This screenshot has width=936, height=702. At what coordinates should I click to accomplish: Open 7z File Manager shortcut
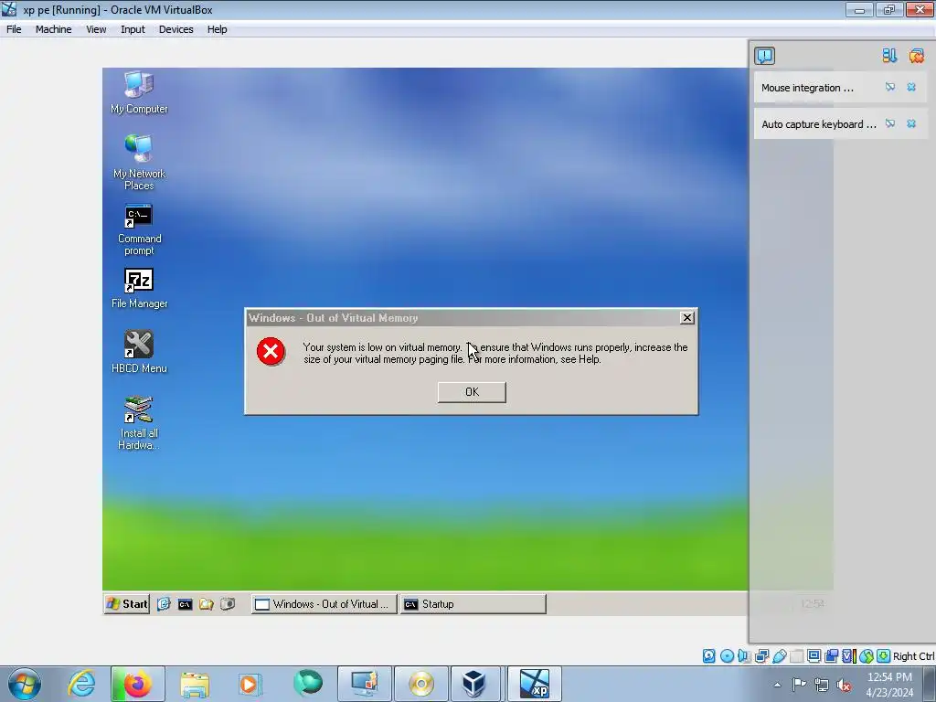pyautogui.click(x=139, y=288)
